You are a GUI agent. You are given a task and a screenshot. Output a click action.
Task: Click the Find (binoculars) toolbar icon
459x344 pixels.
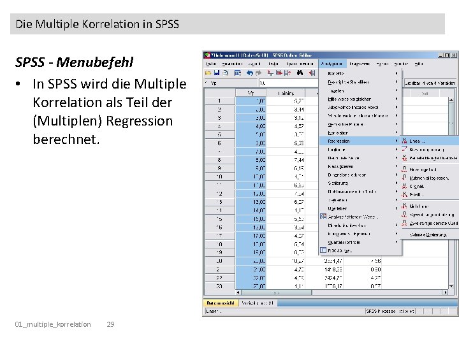point(300,73)
